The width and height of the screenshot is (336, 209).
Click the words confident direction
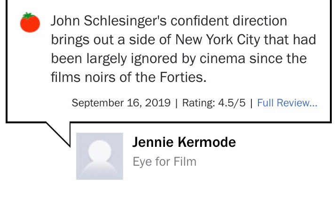(x=229, y=21)
